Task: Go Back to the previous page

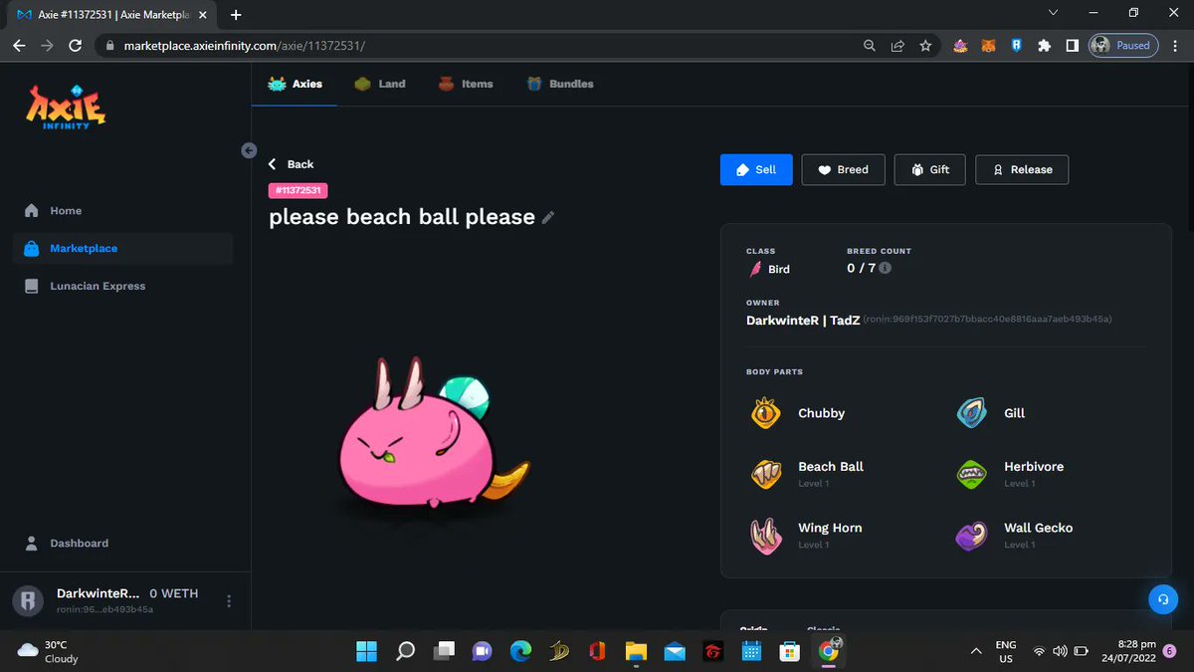Action: pos(292,164)
